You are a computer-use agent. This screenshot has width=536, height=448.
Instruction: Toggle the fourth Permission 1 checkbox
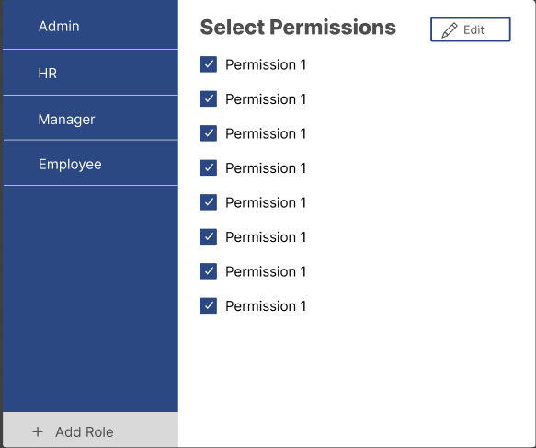click(x=208, y=168)
